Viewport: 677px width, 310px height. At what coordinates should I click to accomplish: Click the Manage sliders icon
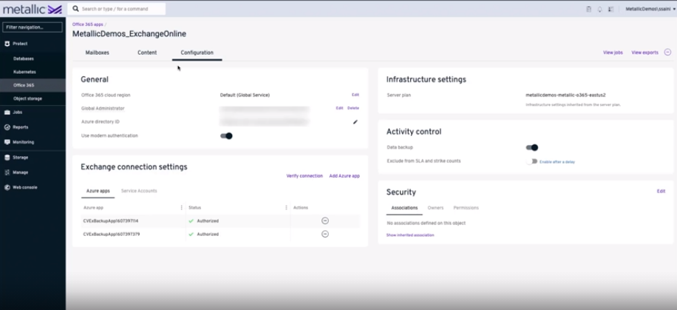[x=7, y=172]
